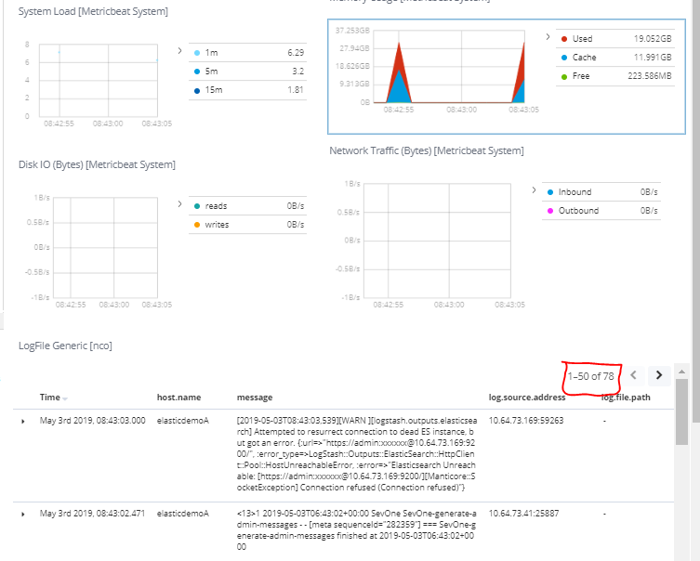Collapse the System Load chart legend
The image size is (700, 561).
(x=179, y=51)
